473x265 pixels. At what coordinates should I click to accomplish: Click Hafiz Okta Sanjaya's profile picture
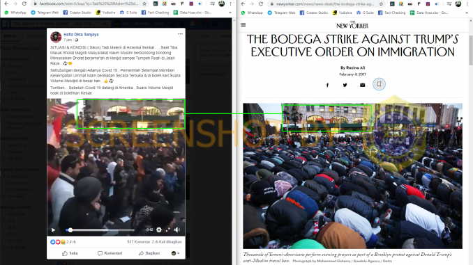[56, 37]
